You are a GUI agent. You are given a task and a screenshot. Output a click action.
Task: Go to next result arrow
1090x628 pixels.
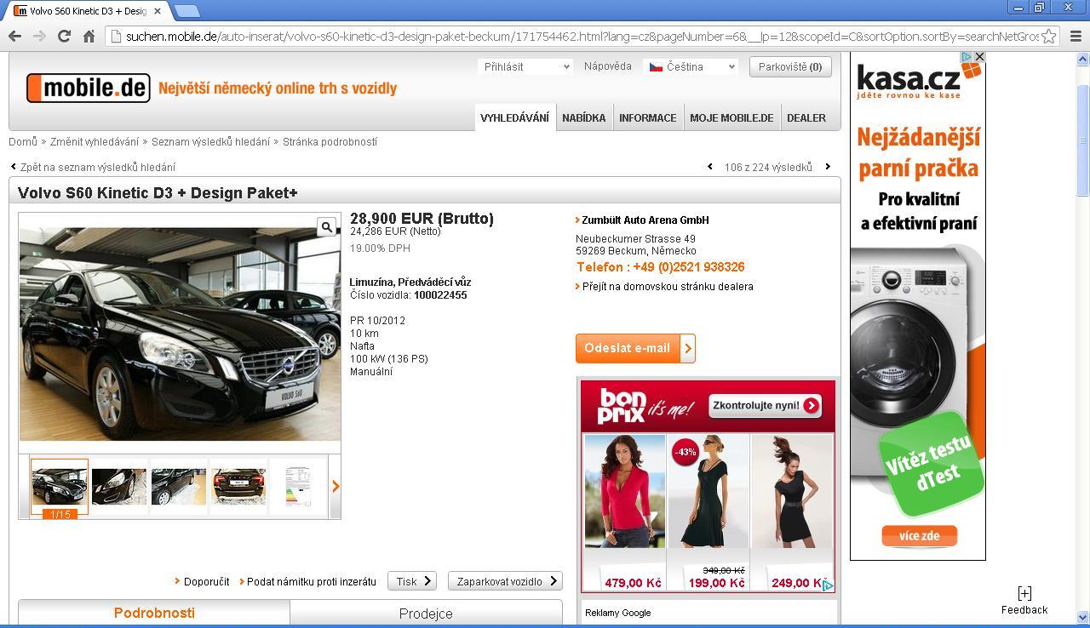828,167
